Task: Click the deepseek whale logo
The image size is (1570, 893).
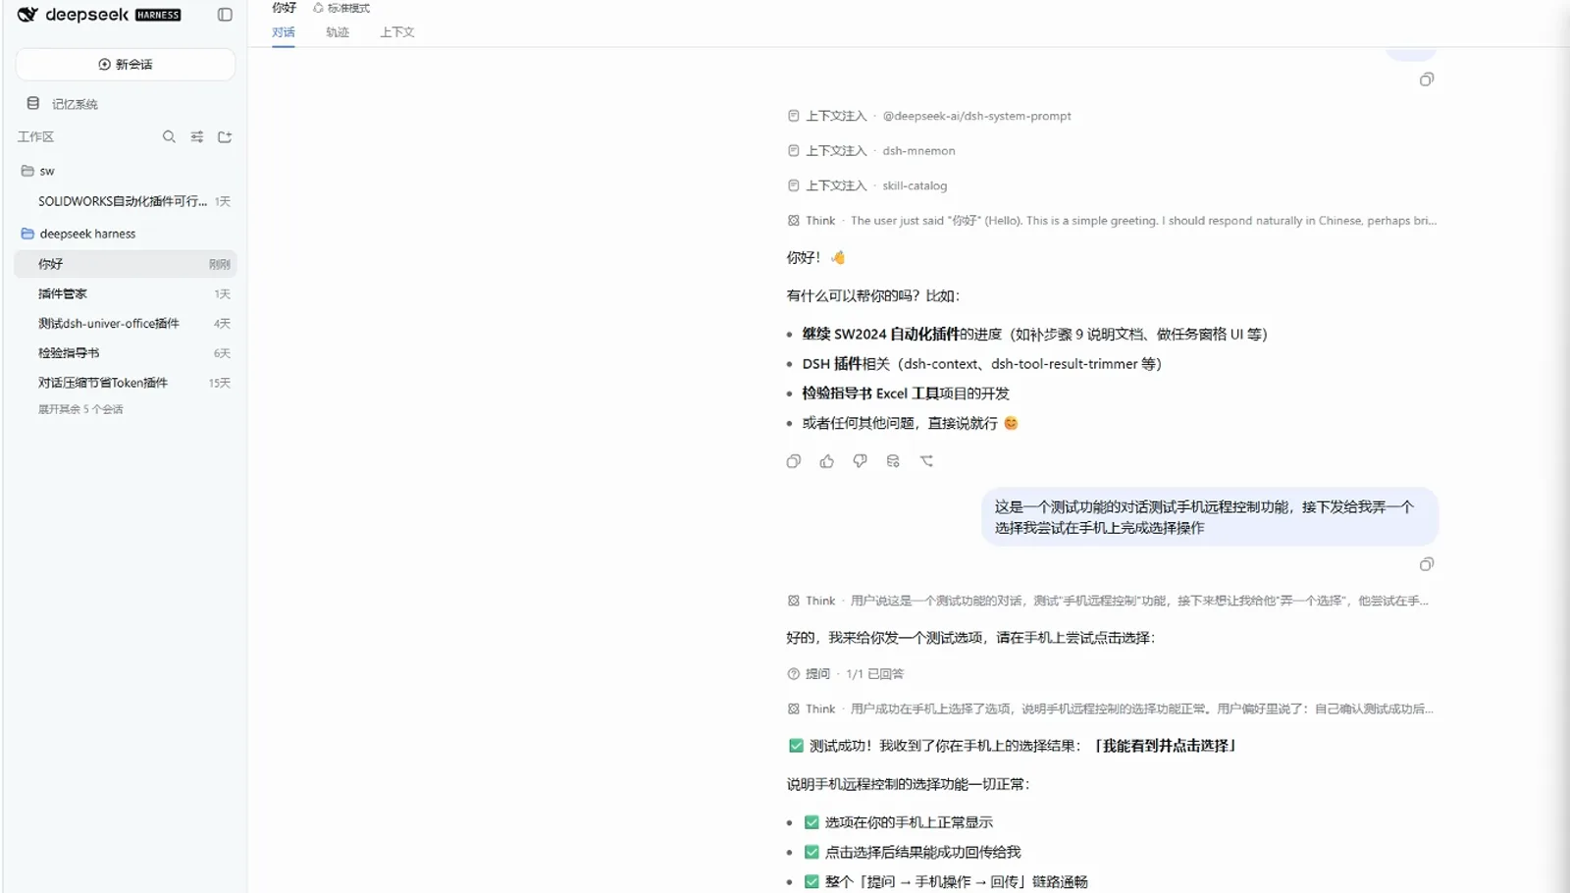Action: click(27, 15)
